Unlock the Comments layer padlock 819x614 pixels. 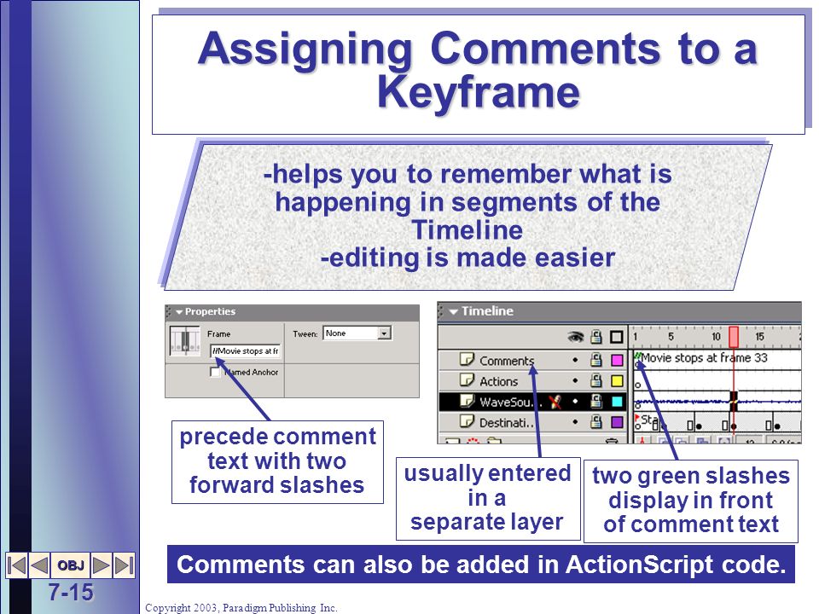click(x=596, y=359)
